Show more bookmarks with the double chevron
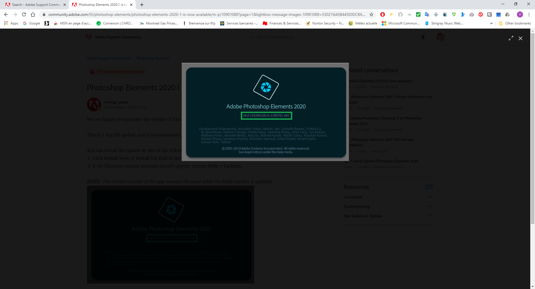535x289 pixels. pyautogui.click(x=491, y=23)
